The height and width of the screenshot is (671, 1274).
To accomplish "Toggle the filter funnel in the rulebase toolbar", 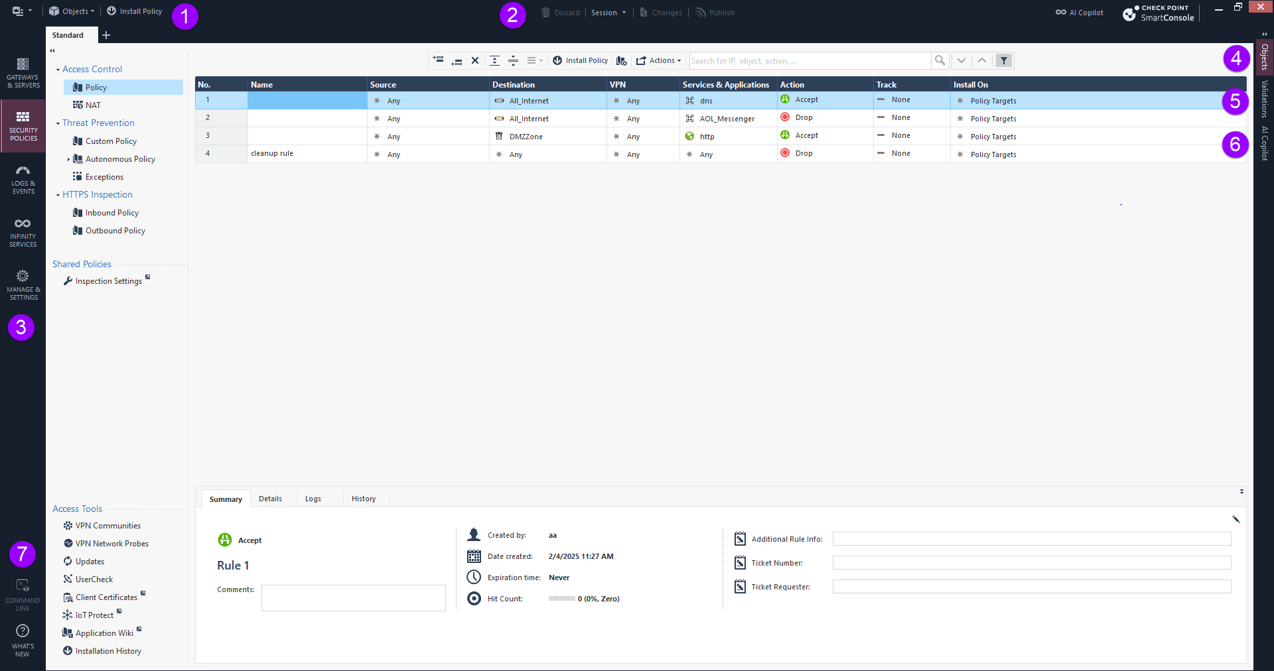I will (1004, 60).
